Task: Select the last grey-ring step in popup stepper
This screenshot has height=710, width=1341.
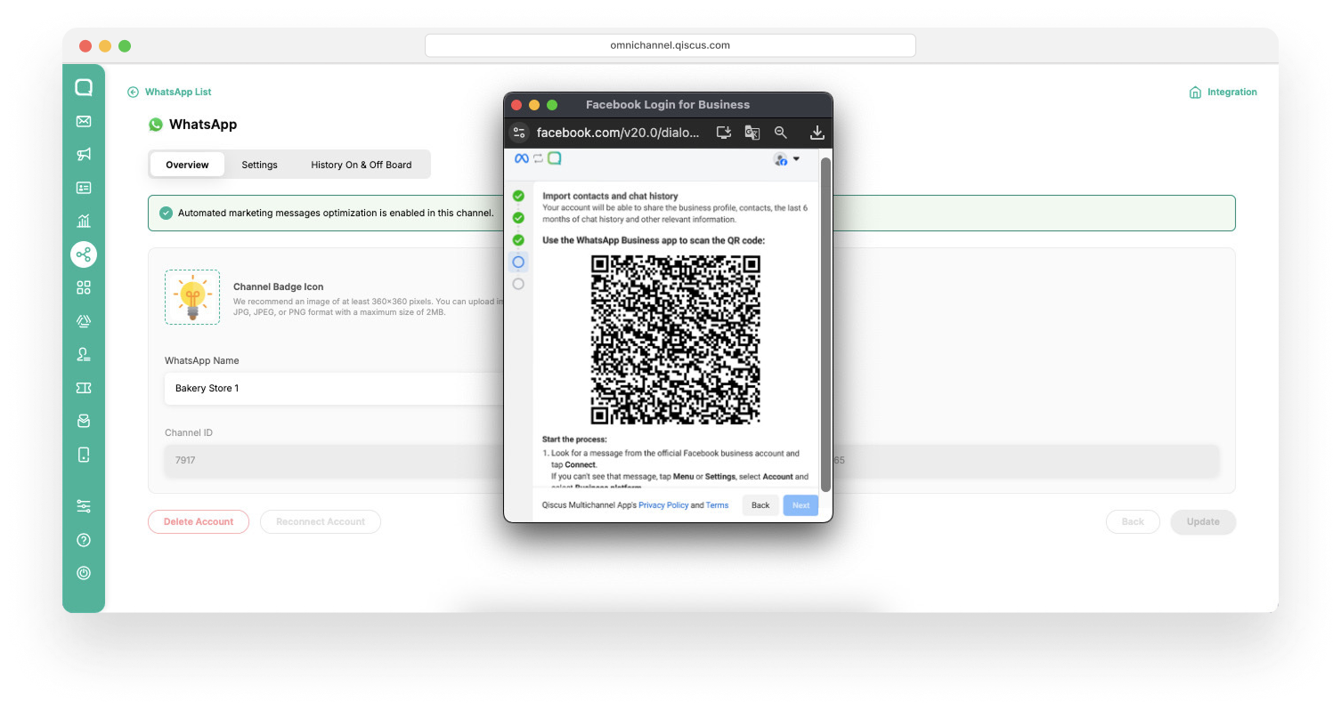Action: point(518,284)
